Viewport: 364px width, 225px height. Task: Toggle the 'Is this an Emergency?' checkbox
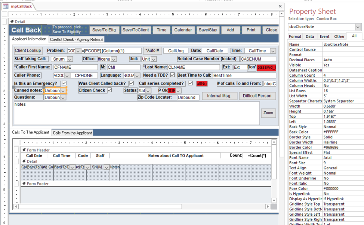(x=64, y=83)
